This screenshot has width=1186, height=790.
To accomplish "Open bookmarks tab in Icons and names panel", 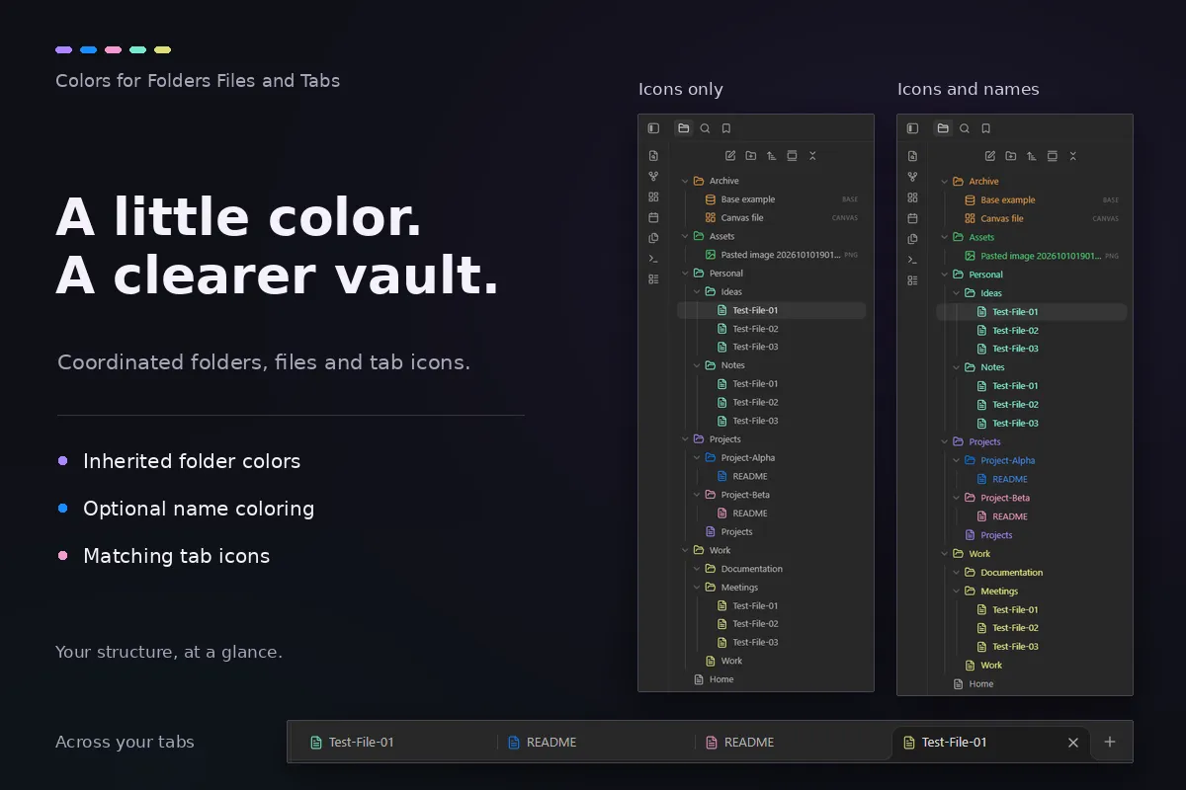I will tap(985, 128).
